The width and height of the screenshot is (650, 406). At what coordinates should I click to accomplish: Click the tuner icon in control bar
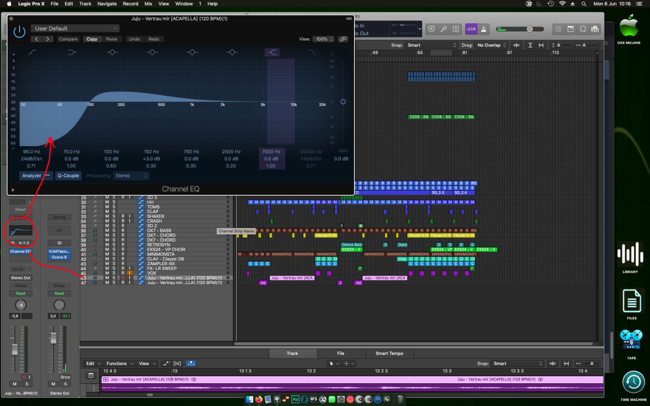point(443,29)
